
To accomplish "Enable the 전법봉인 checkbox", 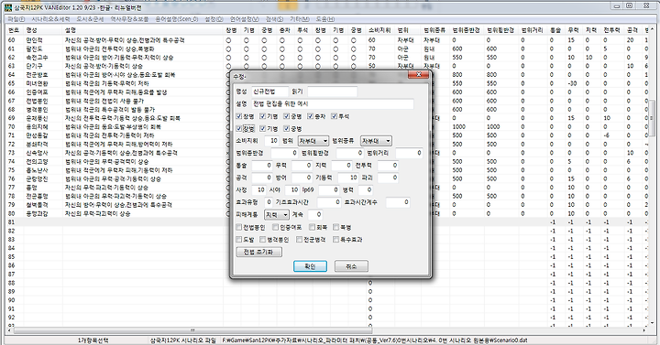I will click(239, 227).
